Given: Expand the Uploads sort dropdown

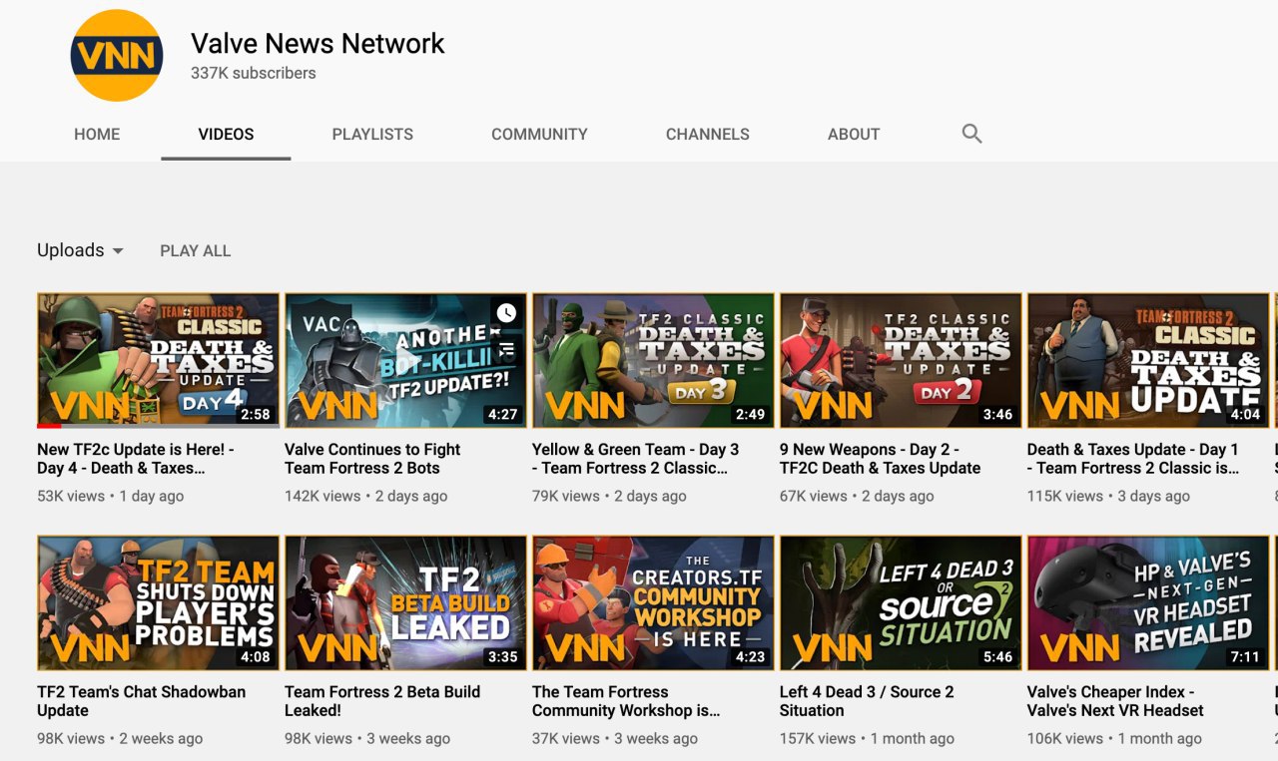Looking at the screenshot, I should pos(80,250).
